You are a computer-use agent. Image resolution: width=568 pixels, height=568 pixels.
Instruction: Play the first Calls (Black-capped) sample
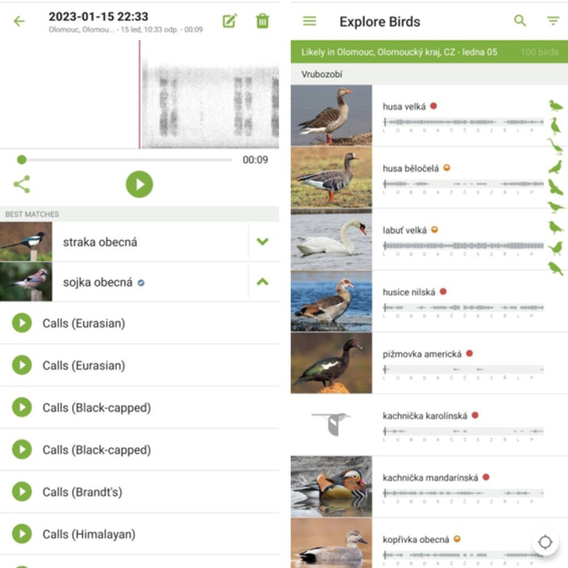tap(22, 407)
